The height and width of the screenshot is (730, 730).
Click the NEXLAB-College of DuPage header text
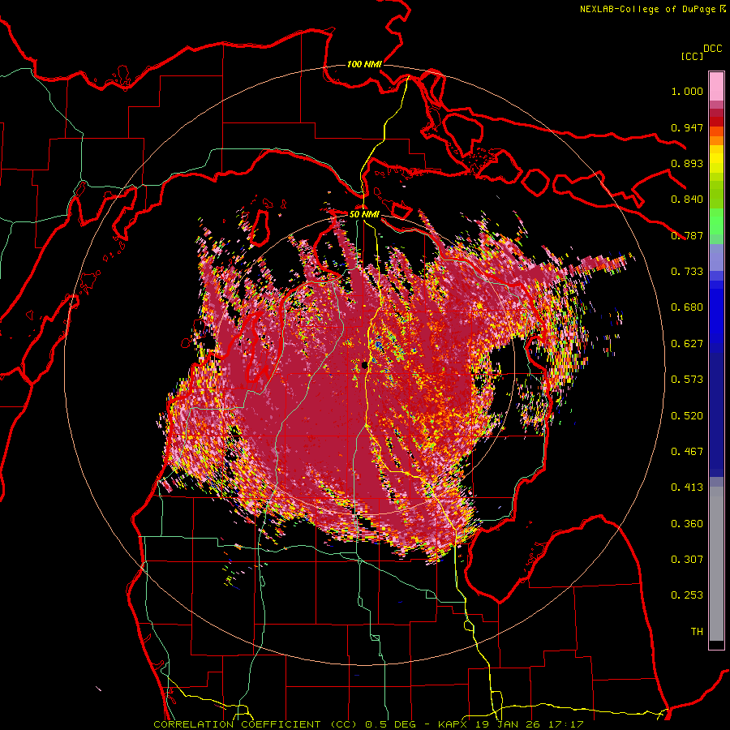pos(648,9)
